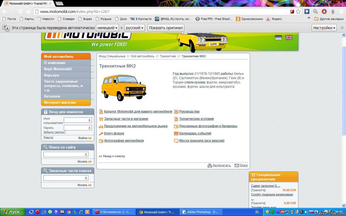346x216 pixels.
Task: Click the yellow Transit van picture
Action: click(x=124, y=87)
